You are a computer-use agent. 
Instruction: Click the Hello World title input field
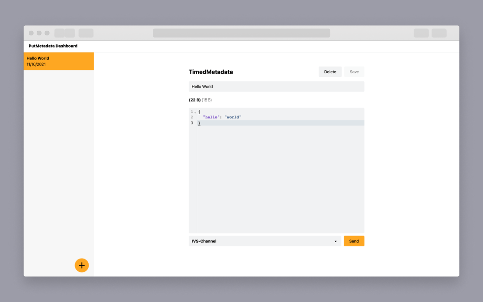(276, 86)
